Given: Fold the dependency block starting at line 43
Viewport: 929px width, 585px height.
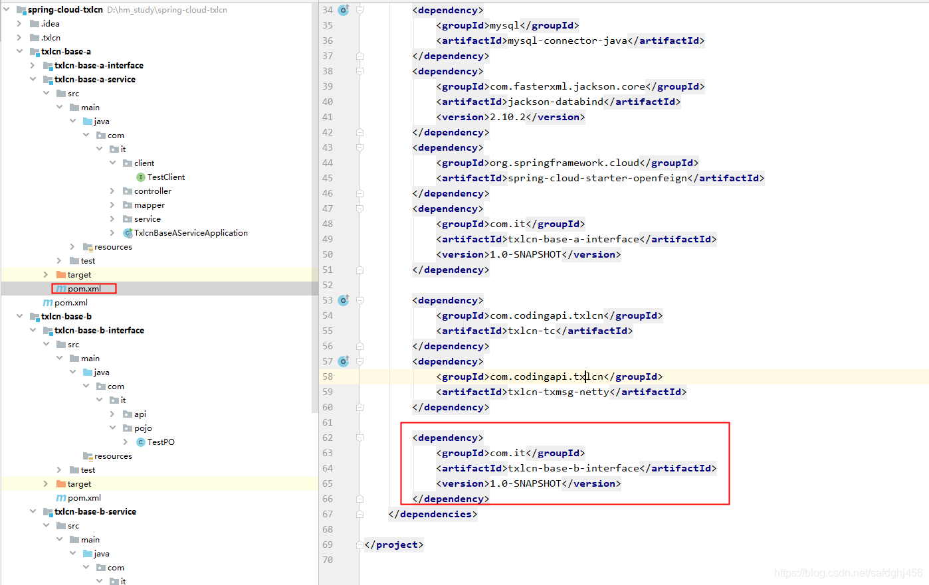Looking at the screenshot, I should 360,147.
